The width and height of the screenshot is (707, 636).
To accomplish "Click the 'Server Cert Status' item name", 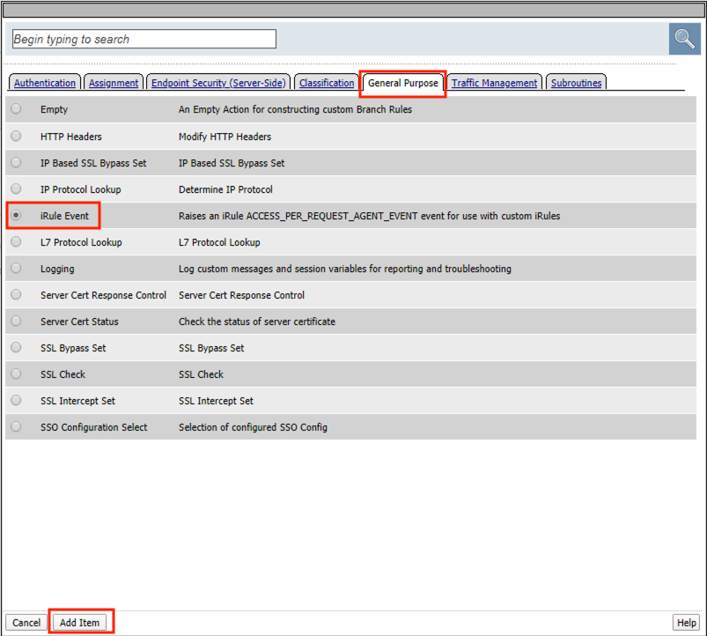I will [x=79, y=322].
